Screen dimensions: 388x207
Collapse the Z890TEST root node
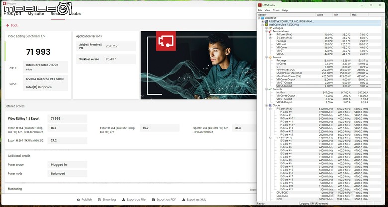coord(259,18)
